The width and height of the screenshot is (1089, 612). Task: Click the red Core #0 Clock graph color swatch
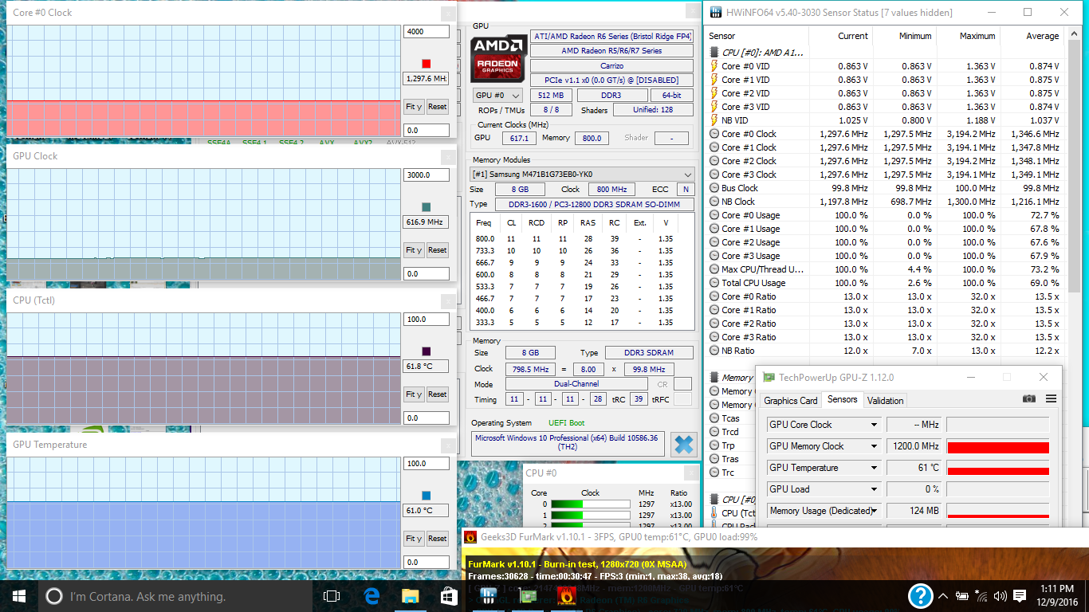coord(427,64)
